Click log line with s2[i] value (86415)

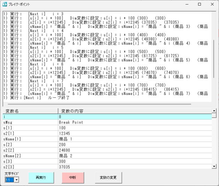coord(91,89)
